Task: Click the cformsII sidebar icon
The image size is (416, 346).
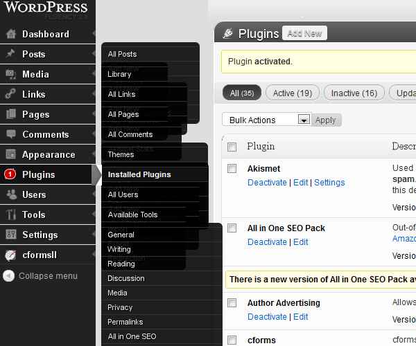Action: point(10,255)
